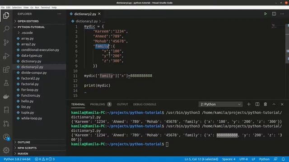
Task: Open the Selection menu
Action: [x=17, y=7]
